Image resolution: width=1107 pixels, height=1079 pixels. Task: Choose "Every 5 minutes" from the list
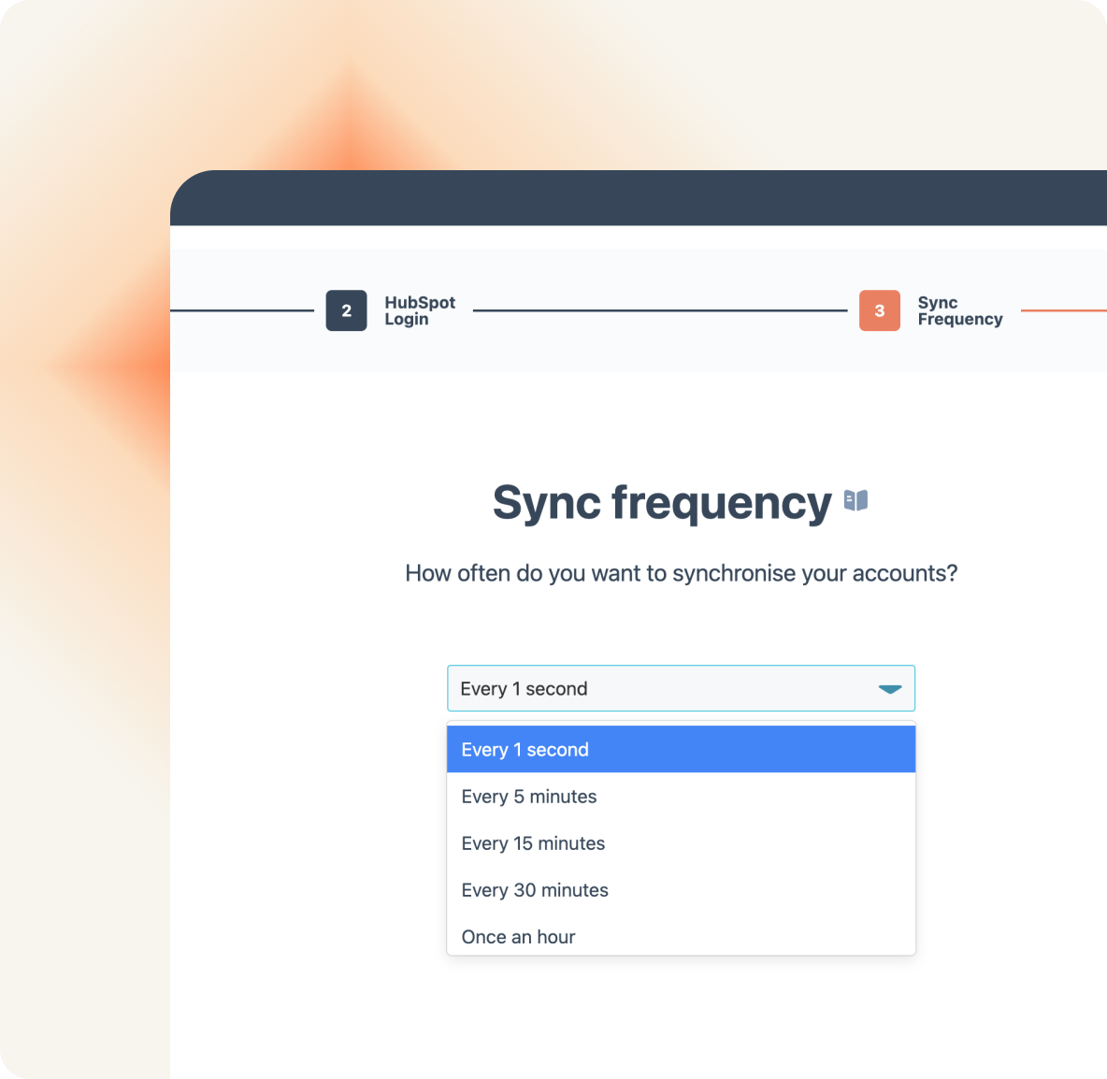point(529,797)
